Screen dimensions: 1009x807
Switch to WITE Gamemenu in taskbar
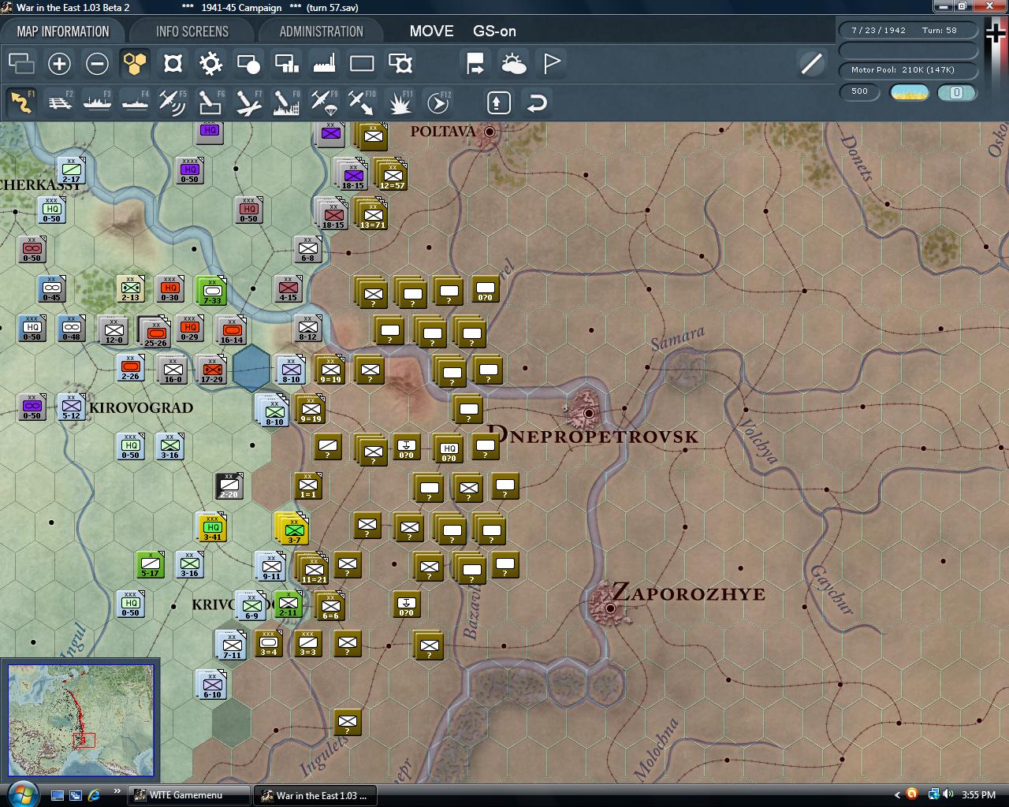(x=188, y=795)
